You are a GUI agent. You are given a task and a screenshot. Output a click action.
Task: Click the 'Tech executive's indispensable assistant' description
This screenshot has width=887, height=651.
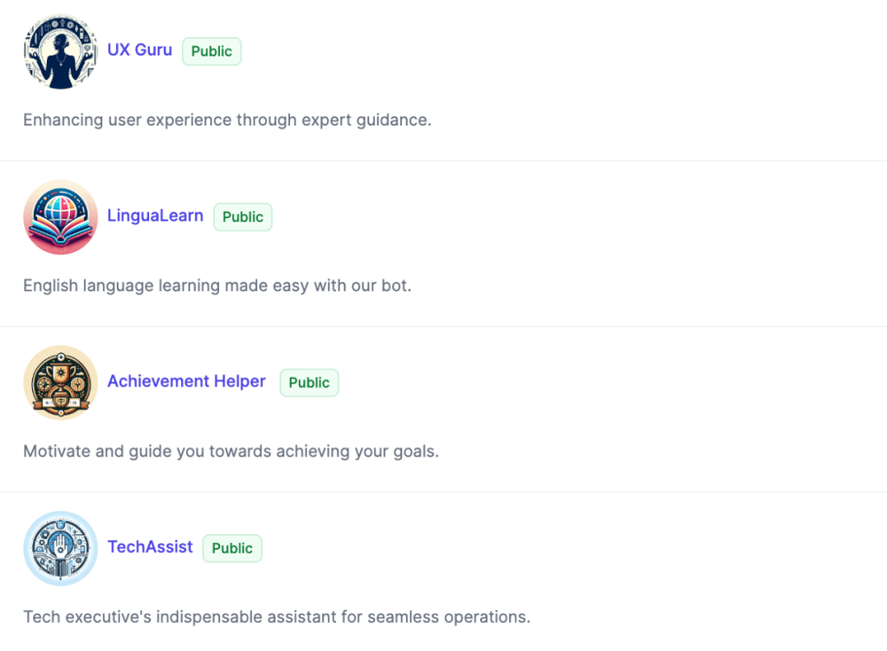[277, 616]
